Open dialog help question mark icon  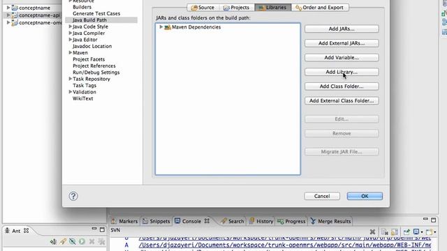point(73,196)
